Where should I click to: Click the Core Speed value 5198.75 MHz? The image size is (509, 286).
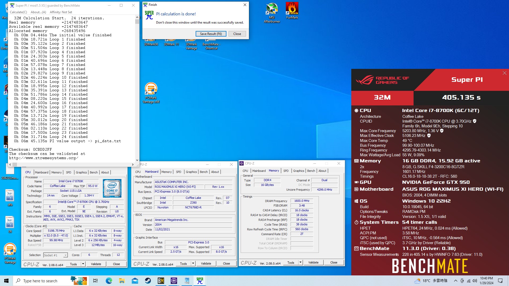(x=56, y=231)
